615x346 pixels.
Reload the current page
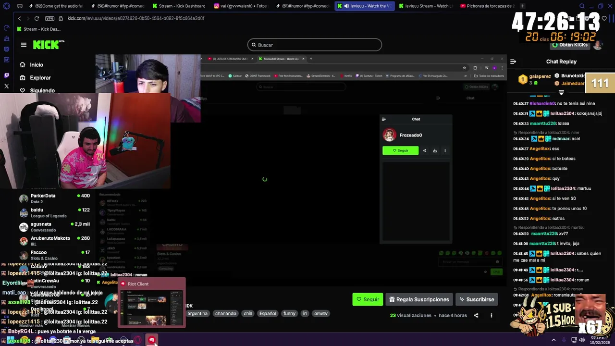[37, 18]
